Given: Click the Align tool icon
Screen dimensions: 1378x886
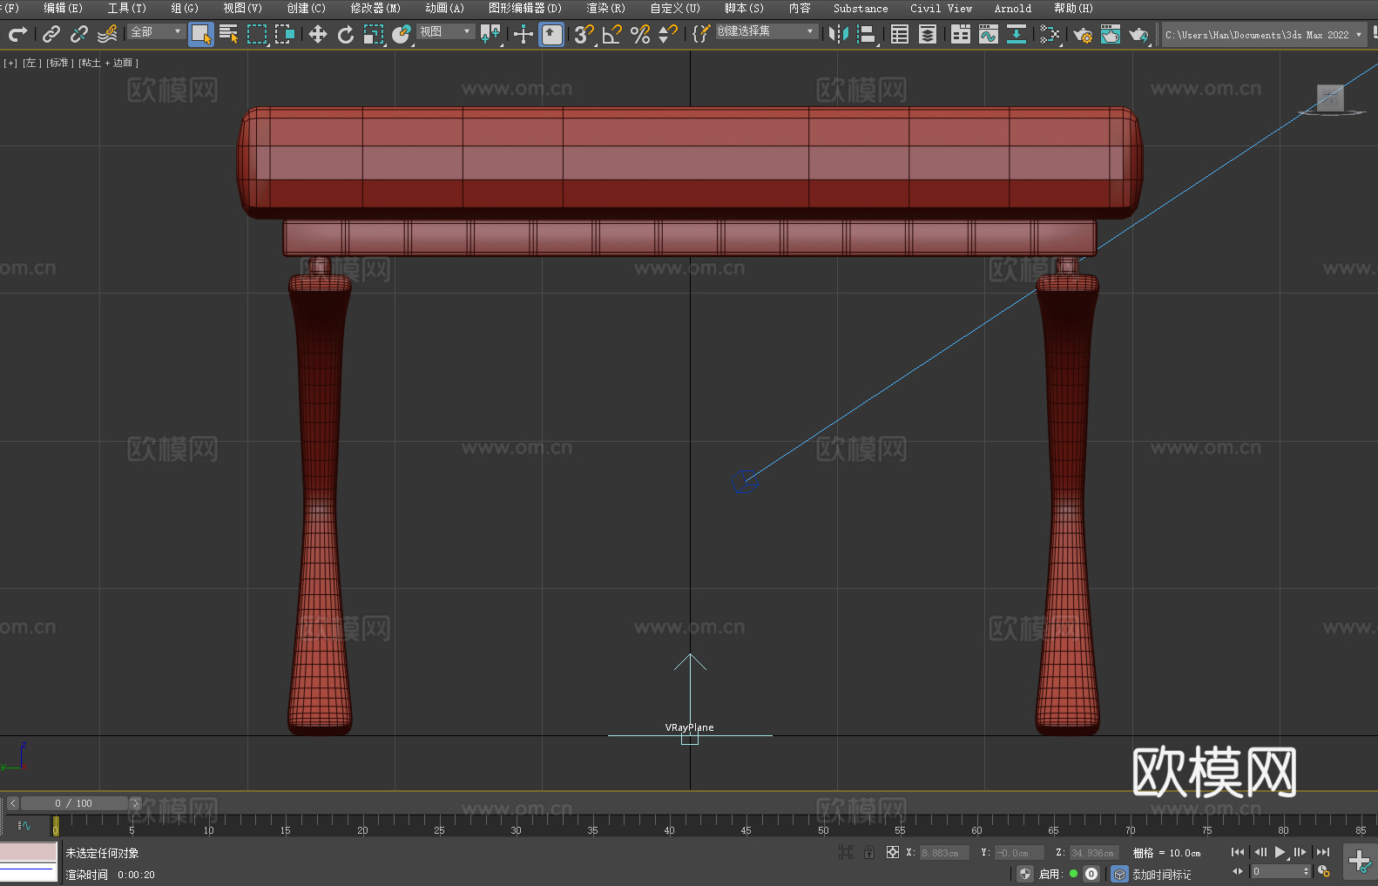Looking at the screenshot, I should click(867, 34).
